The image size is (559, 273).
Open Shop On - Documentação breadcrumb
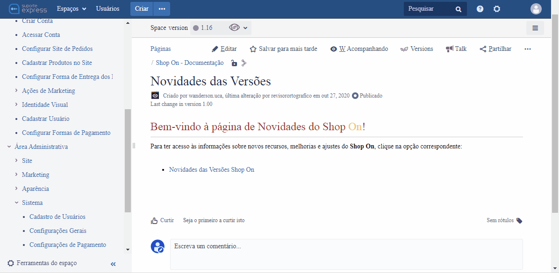click(190, 63)
